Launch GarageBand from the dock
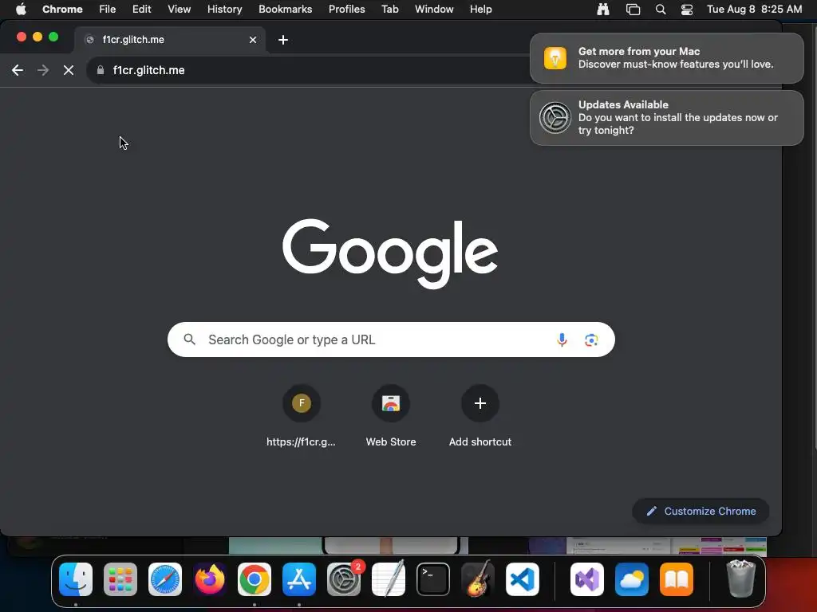This screenshot has width=817, height=612. point(478,579)
